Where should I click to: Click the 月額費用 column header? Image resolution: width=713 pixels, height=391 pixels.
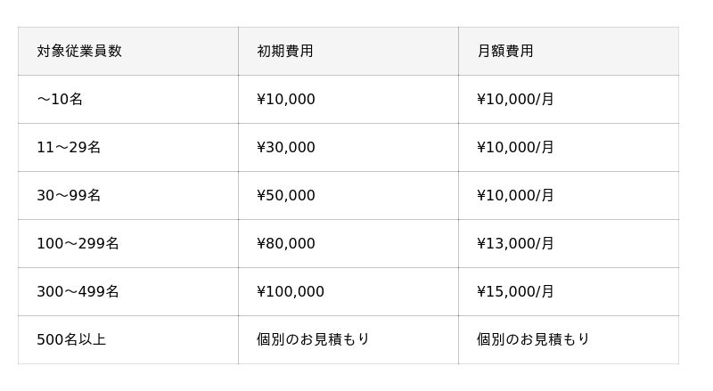tap(505, 51)
